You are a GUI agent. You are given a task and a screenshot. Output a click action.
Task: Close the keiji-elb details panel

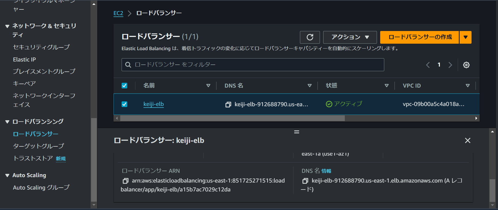pos(467,140)
